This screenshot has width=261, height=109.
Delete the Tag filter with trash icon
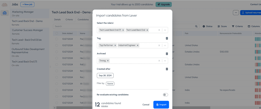click(167, 38)
